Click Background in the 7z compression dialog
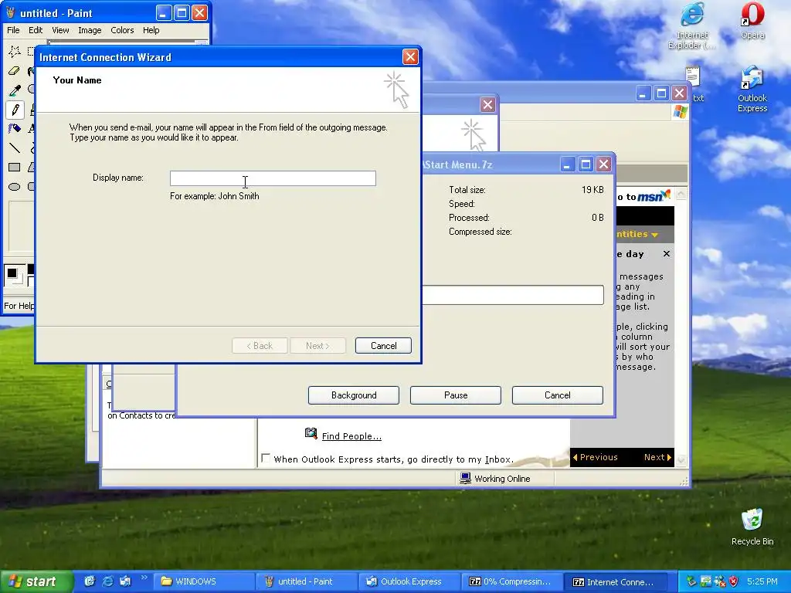This screenshot has width=791, height=593. 354,395
